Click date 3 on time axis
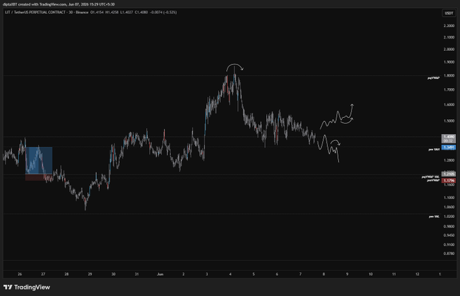460x296 pixels. click(x=207, y=274)
